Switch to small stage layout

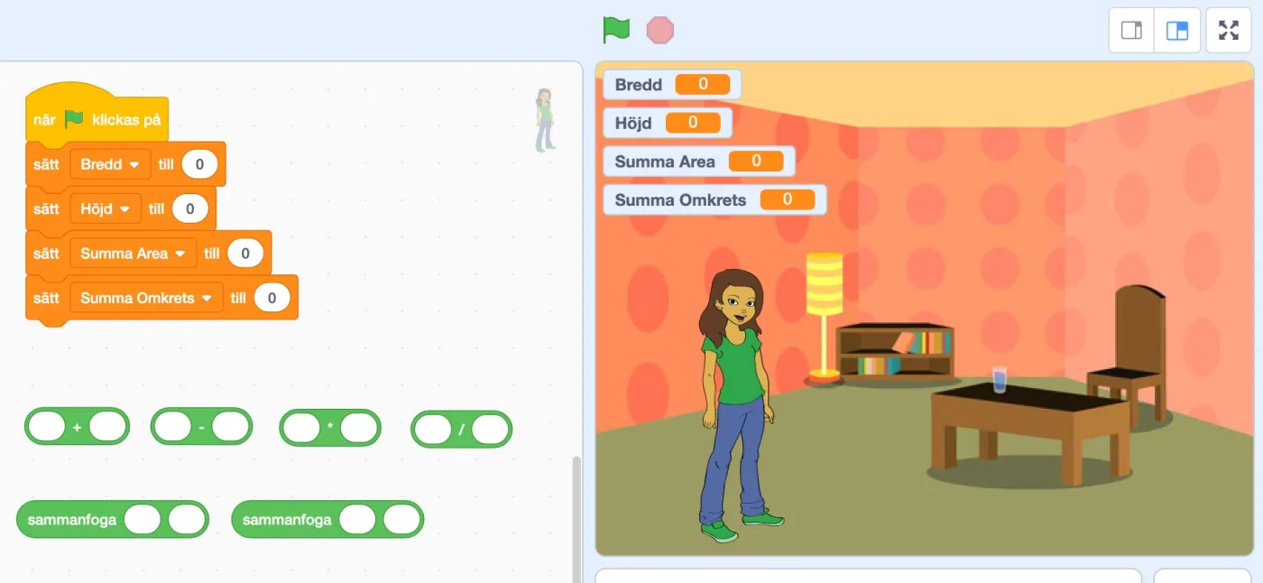click(x=1131, y=31)
